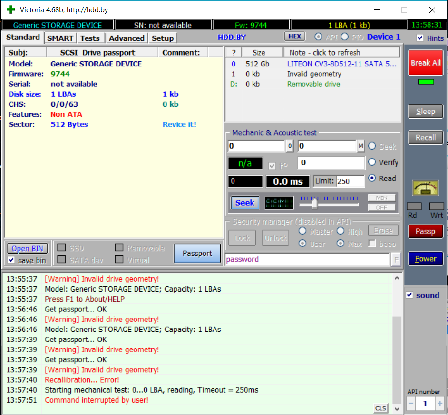
Task: Click the HEX button
Action: pyautogui.click(x=294, y=37)
